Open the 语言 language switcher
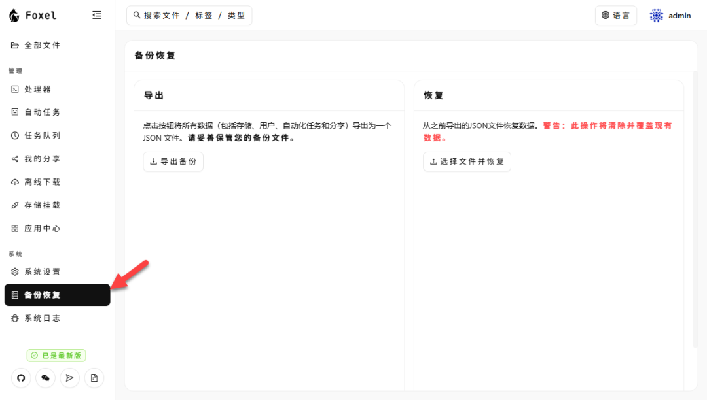This screenshot has width=707, height=400. 615,15
